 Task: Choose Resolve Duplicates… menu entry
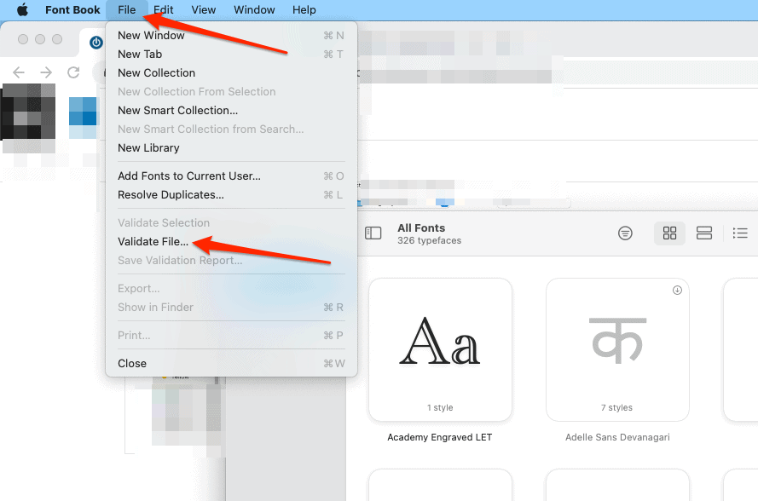[171, 194]
